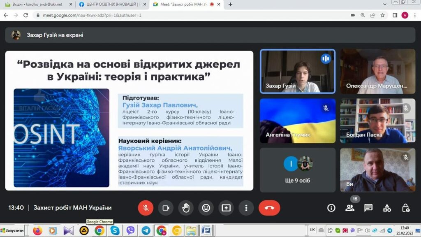Screen dimensions: 421x237
Task: Open a new browser tab
Action: (230, 5)
